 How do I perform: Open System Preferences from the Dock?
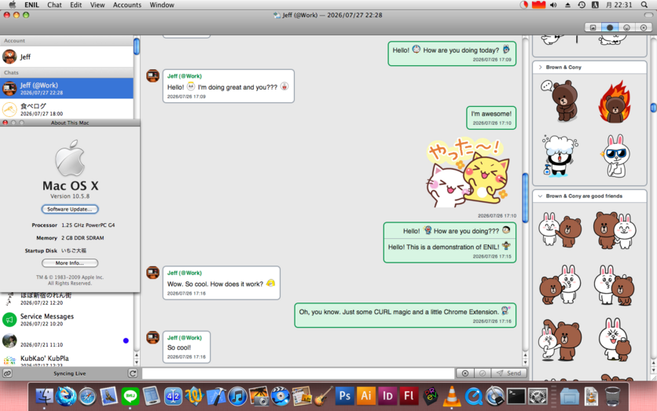click(x=538, y=396)
